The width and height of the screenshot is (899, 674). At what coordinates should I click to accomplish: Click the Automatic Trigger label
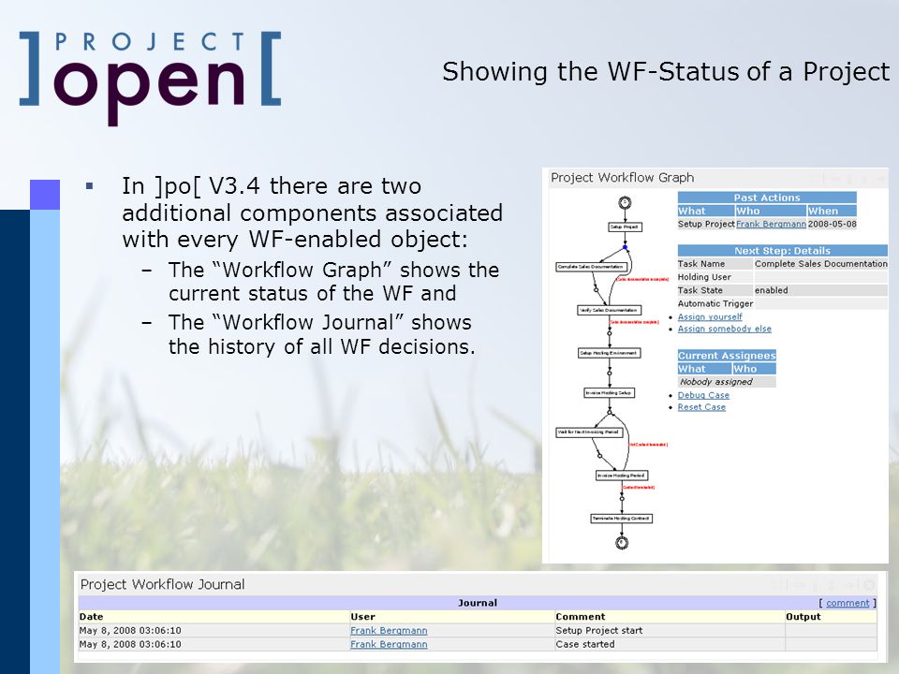pos(715,303)
